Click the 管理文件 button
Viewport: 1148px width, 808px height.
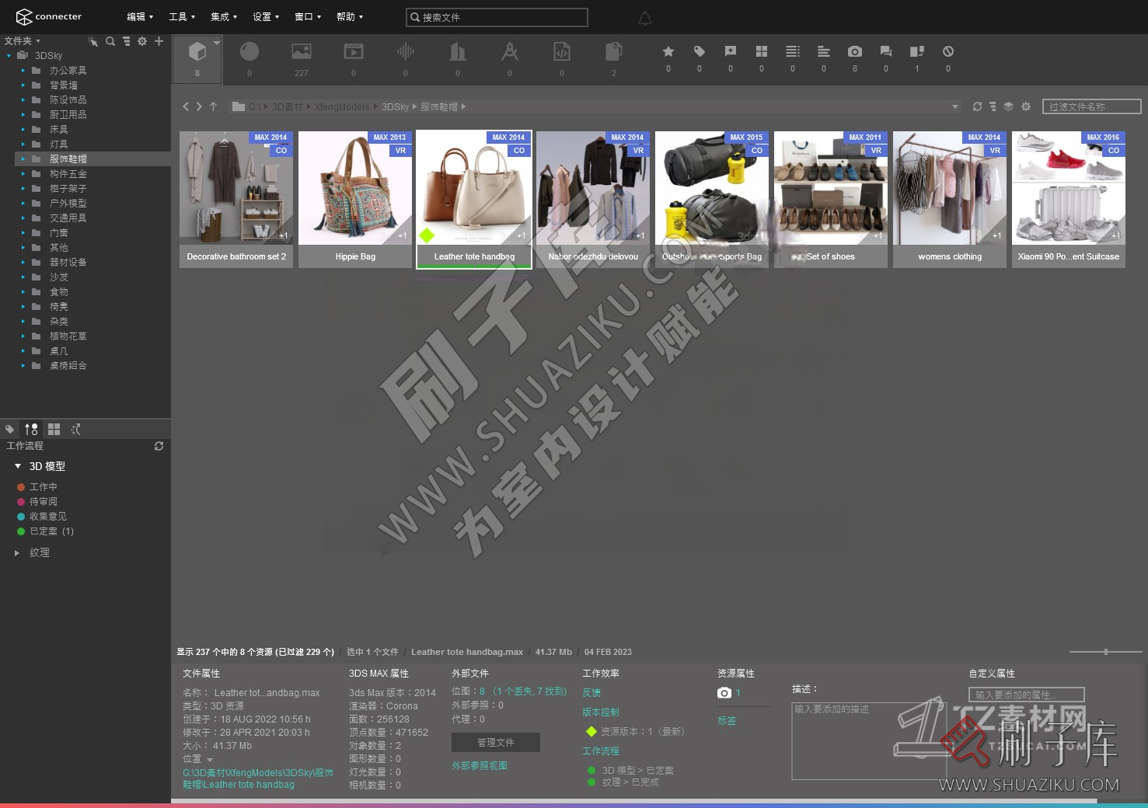tap(495, 743)
